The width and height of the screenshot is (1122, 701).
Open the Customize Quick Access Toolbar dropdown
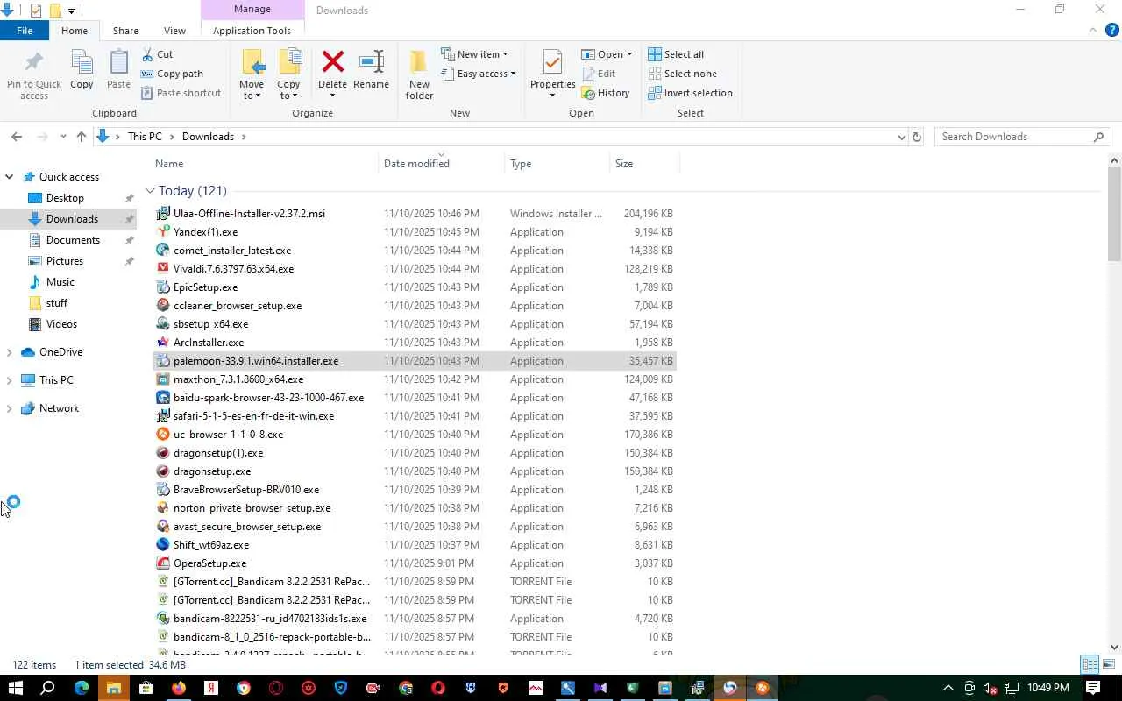coord(71,11)
